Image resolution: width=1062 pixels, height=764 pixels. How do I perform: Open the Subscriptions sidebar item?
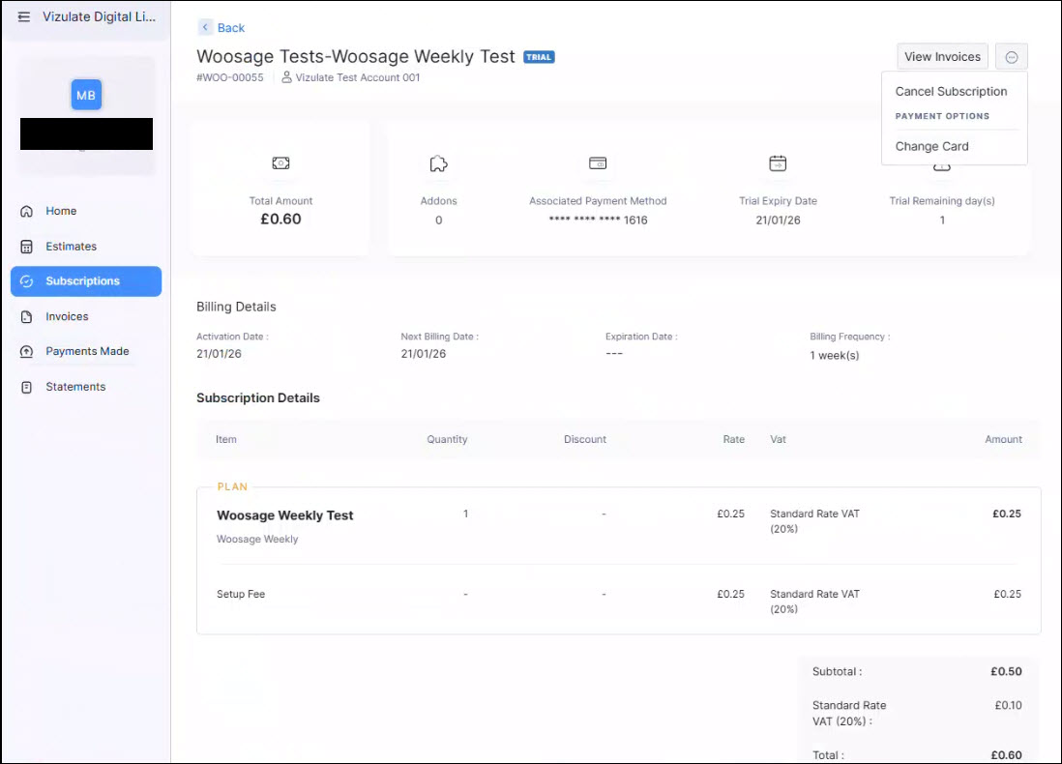pyautogui.click(x=86, y=281)
